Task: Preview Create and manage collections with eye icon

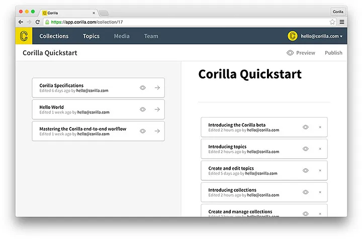Action: 306,214
